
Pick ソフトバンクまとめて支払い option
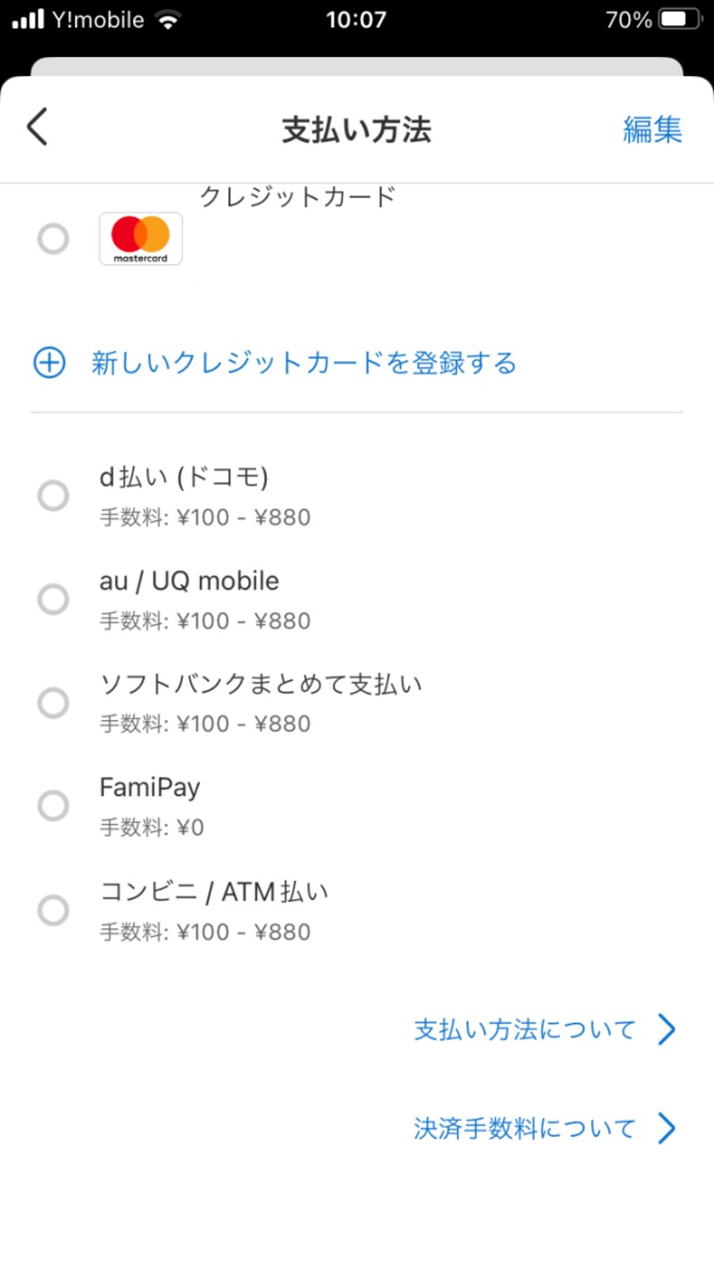(x=53, y=702)
